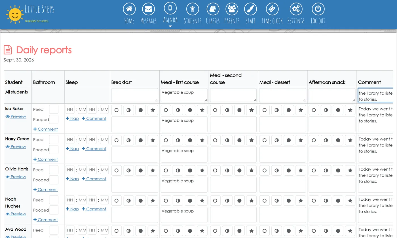Image resolution: width=397 pixels, height=238 pixels.
Task: Open the Staff paintbrush icon
Action: tap(250, 9)
